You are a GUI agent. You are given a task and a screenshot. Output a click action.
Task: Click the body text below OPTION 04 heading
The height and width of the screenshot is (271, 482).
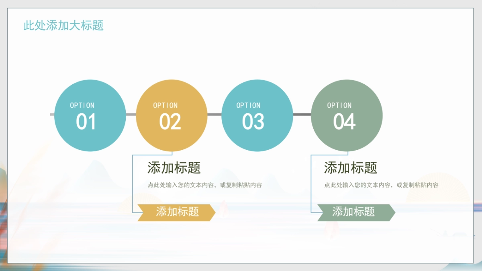click(x=381, y=185)
